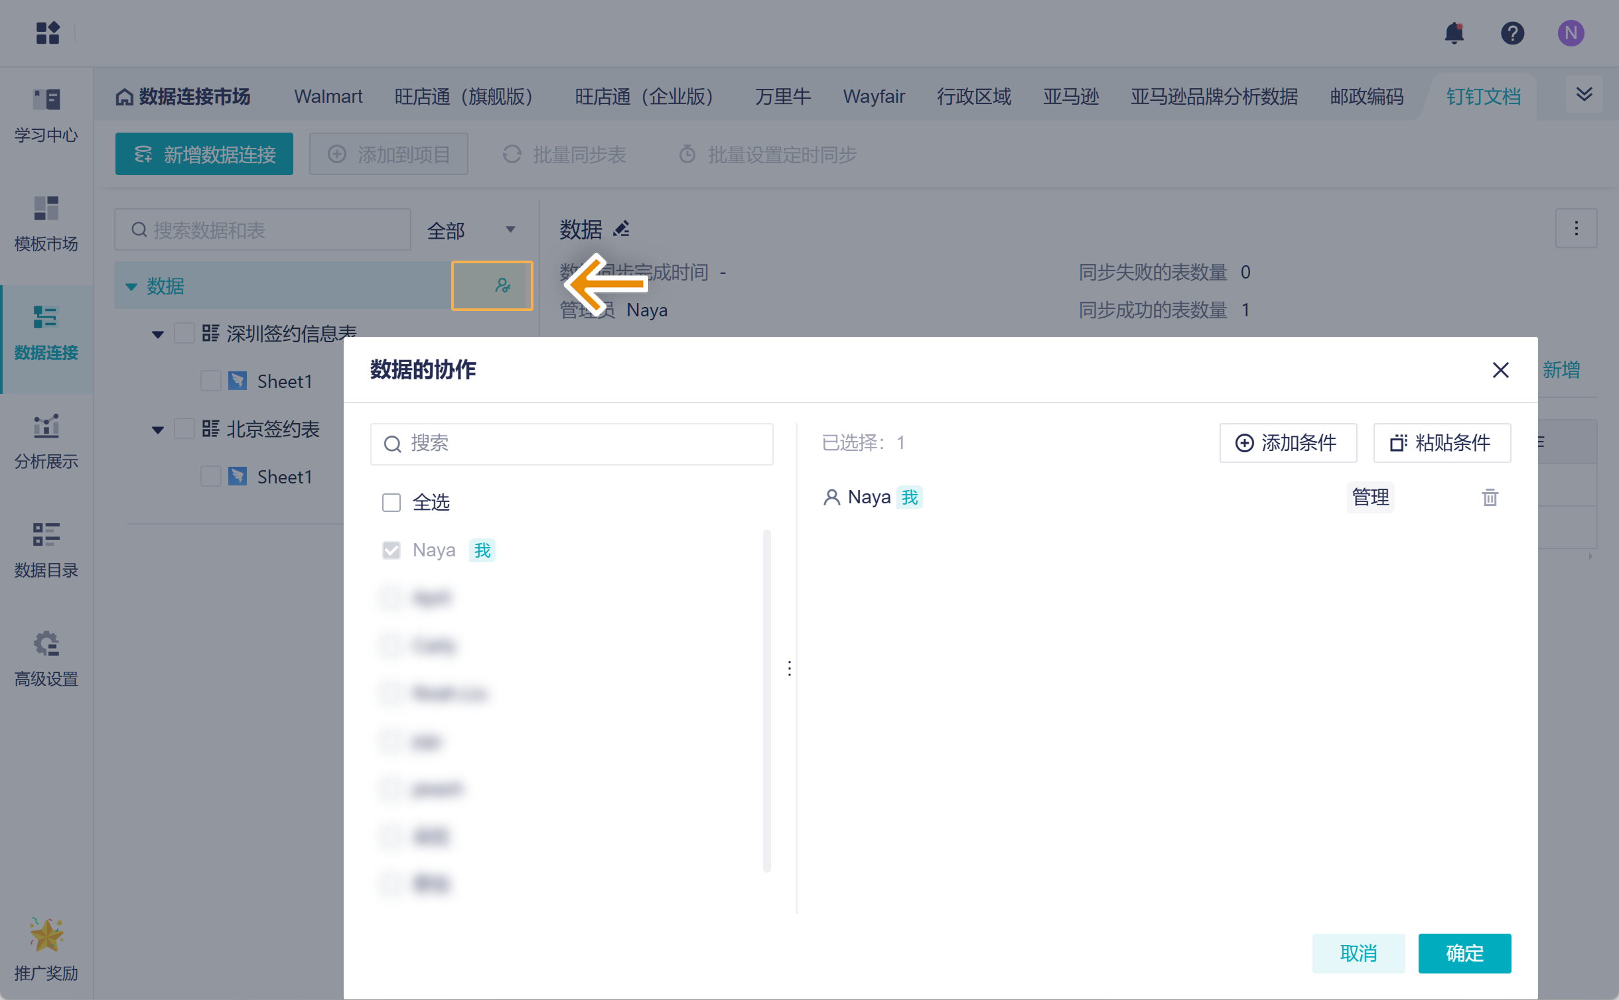Tick the checkbox beside 深圳签约信息表

(x=184, y=333)
